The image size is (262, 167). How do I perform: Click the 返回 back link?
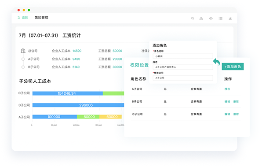22,18
